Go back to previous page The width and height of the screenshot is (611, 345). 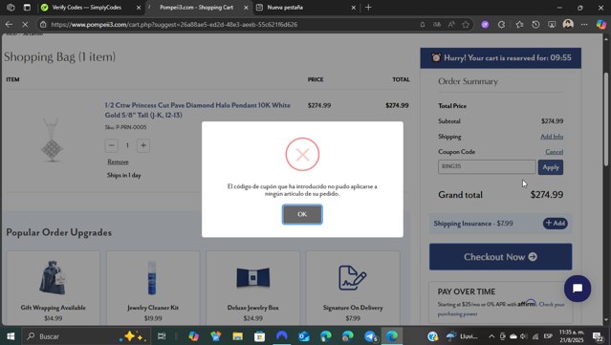pos(9,25)
